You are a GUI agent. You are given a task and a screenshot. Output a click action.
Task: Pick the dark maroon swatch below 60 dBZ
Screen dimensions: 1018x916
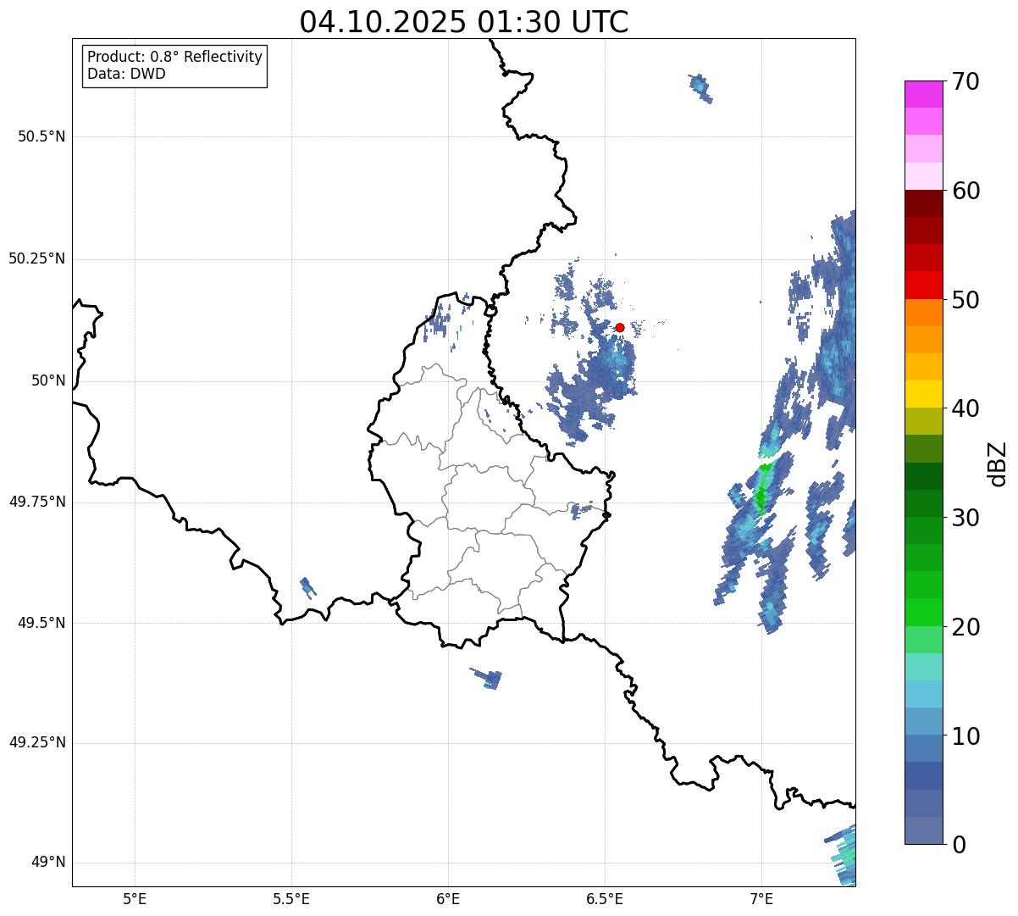pyautogui.click(x=923, y=204)
